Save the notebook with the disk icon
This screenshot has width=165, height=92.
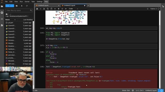[37, 9]
